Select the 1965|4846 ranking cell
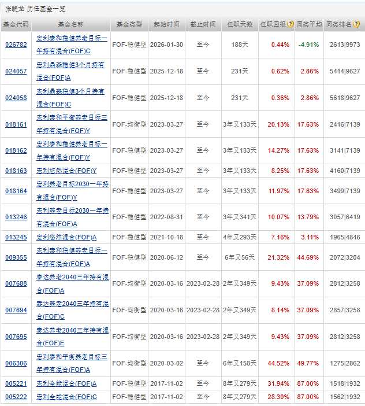Screen dimensions: 365x406 tap(345, 237)
